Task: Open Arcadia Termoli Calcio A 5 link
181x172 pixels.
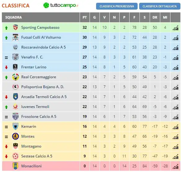Action: (x=44, y=97)
